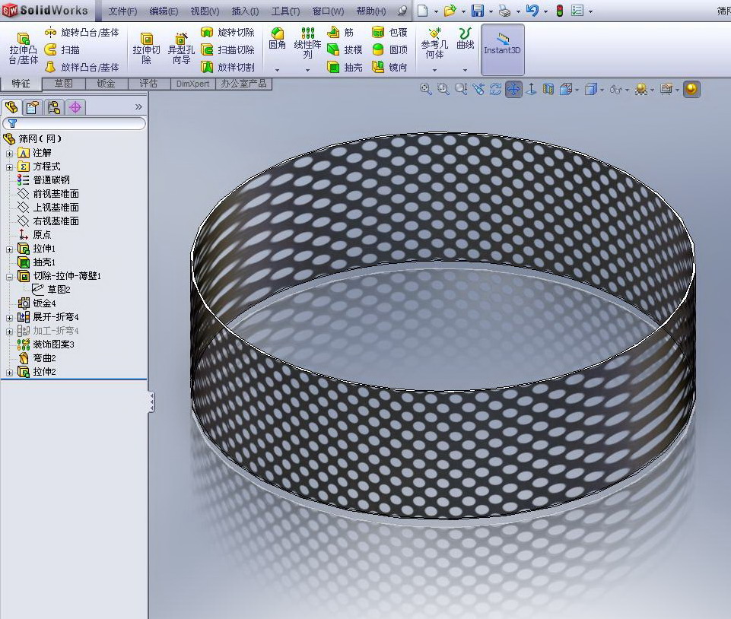Viewport: 731px width, 619px height.
Task: Click the feature tree filter field
Action: tap(74, 123)
